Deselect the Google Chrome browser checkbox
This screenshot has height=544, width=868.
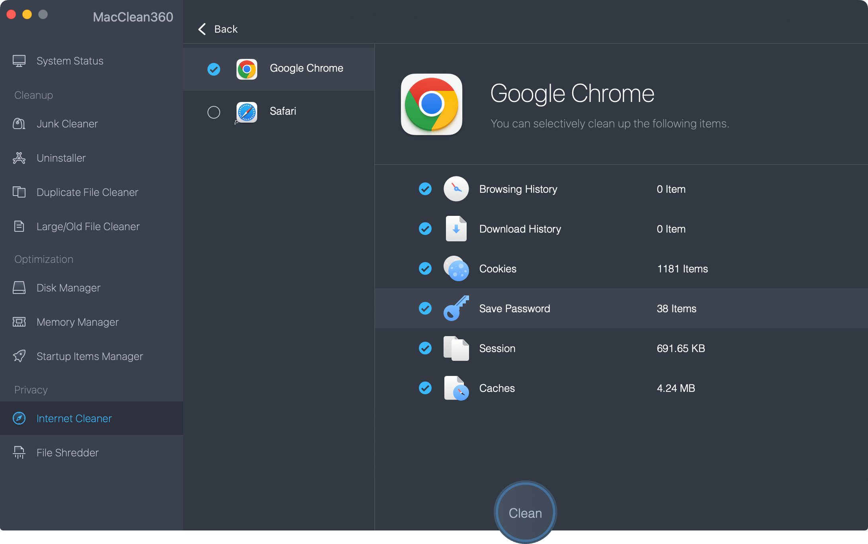(x=213, y=69)
